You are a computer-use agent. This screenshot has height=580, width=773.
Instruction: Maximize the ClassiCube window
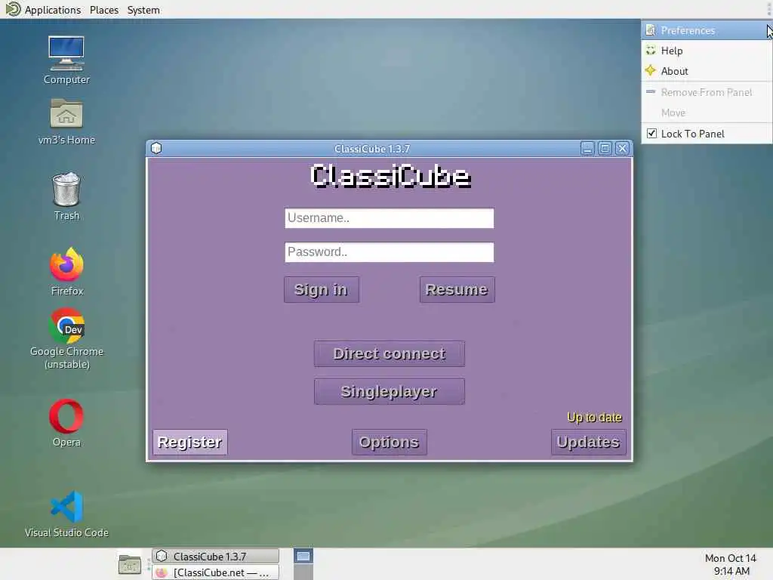605,149
